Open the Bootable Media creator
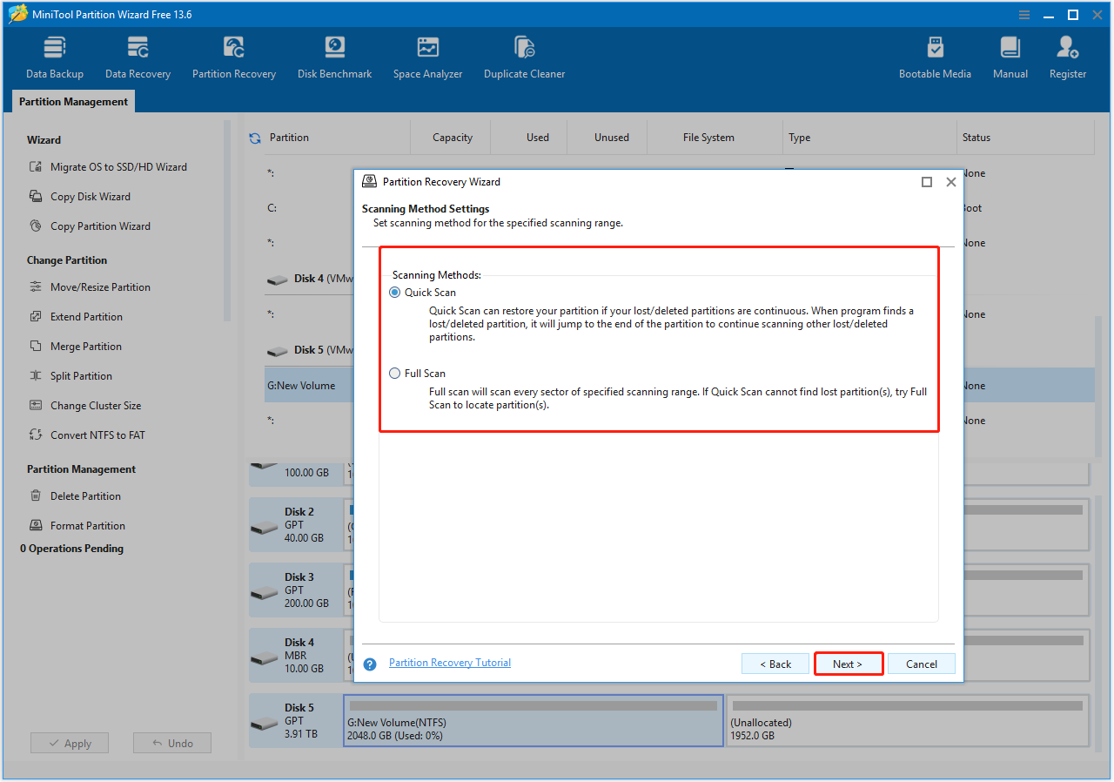 click(935, 55)
